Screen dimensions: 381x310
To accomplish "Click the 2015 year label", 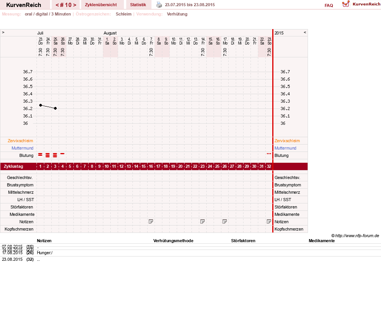I will point(279,33).
